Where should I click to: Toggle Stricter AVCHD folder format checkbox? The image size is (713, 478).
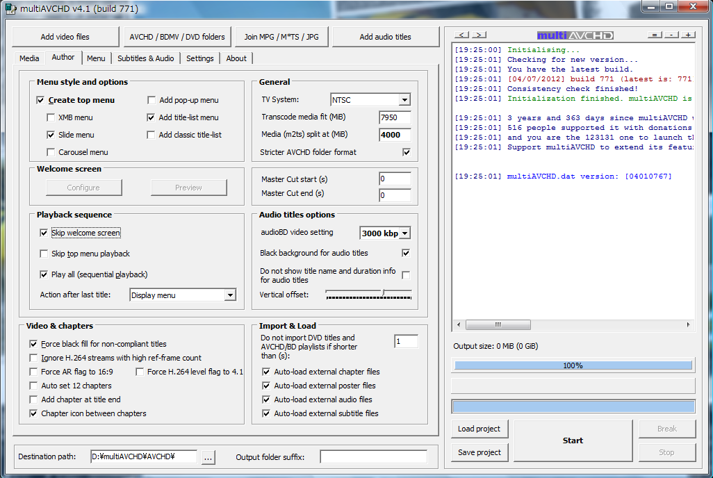coord(407,152)
